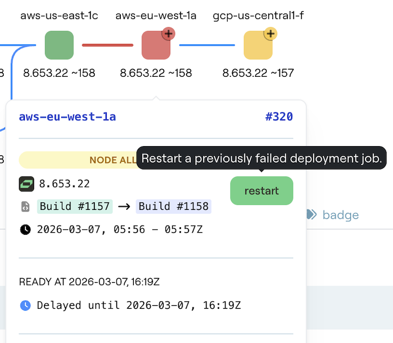Click the plus badge on yellow node

[x=270, y=34]
